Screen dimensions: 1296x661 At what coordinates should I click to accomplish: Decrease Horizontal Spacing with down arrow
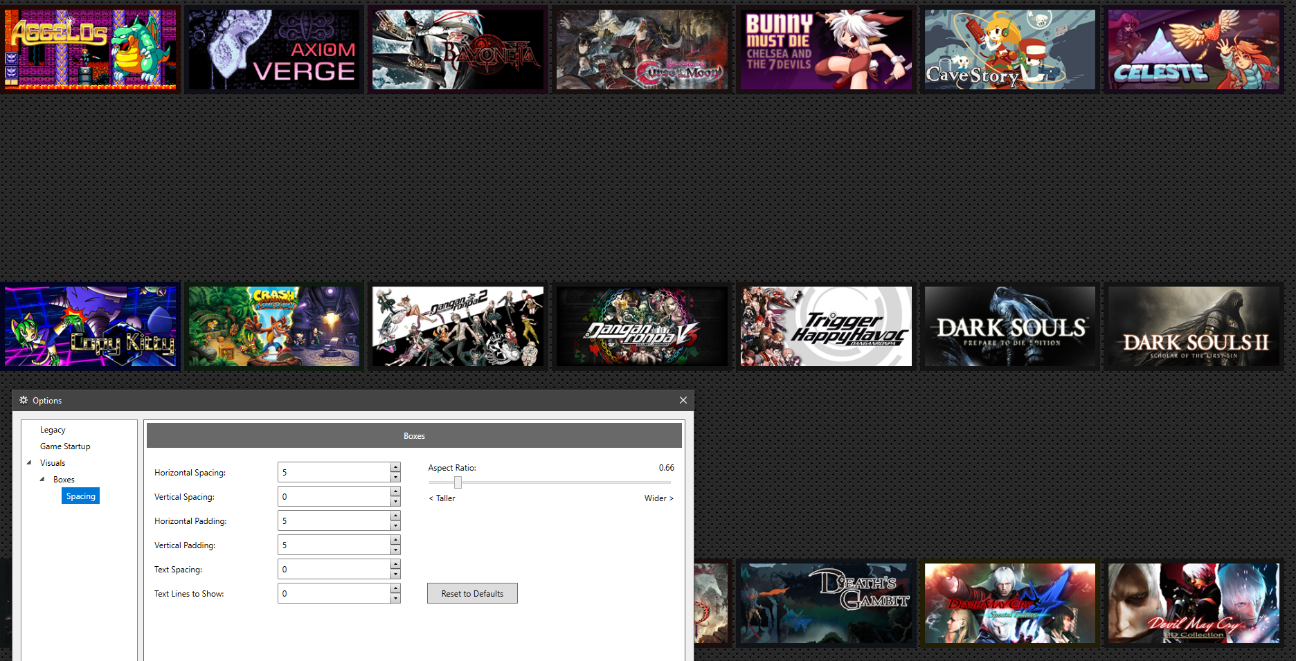point(395,477)
